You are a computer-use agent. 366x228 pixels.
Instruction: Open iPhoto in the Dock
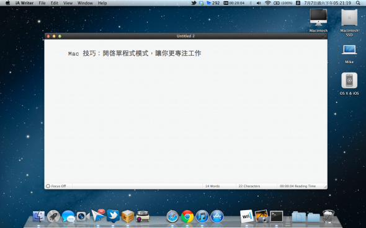click(262, 216)
